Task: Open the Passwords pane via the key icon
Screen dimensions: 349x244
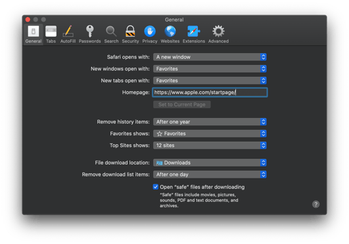Action: pos(89,35)
